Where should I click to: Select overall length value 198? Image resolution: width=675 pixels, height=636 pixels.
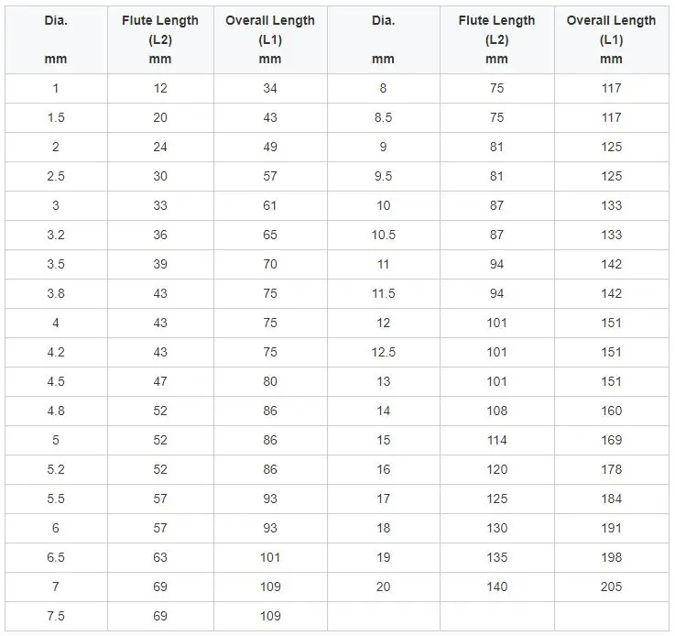tap(611, 557)
